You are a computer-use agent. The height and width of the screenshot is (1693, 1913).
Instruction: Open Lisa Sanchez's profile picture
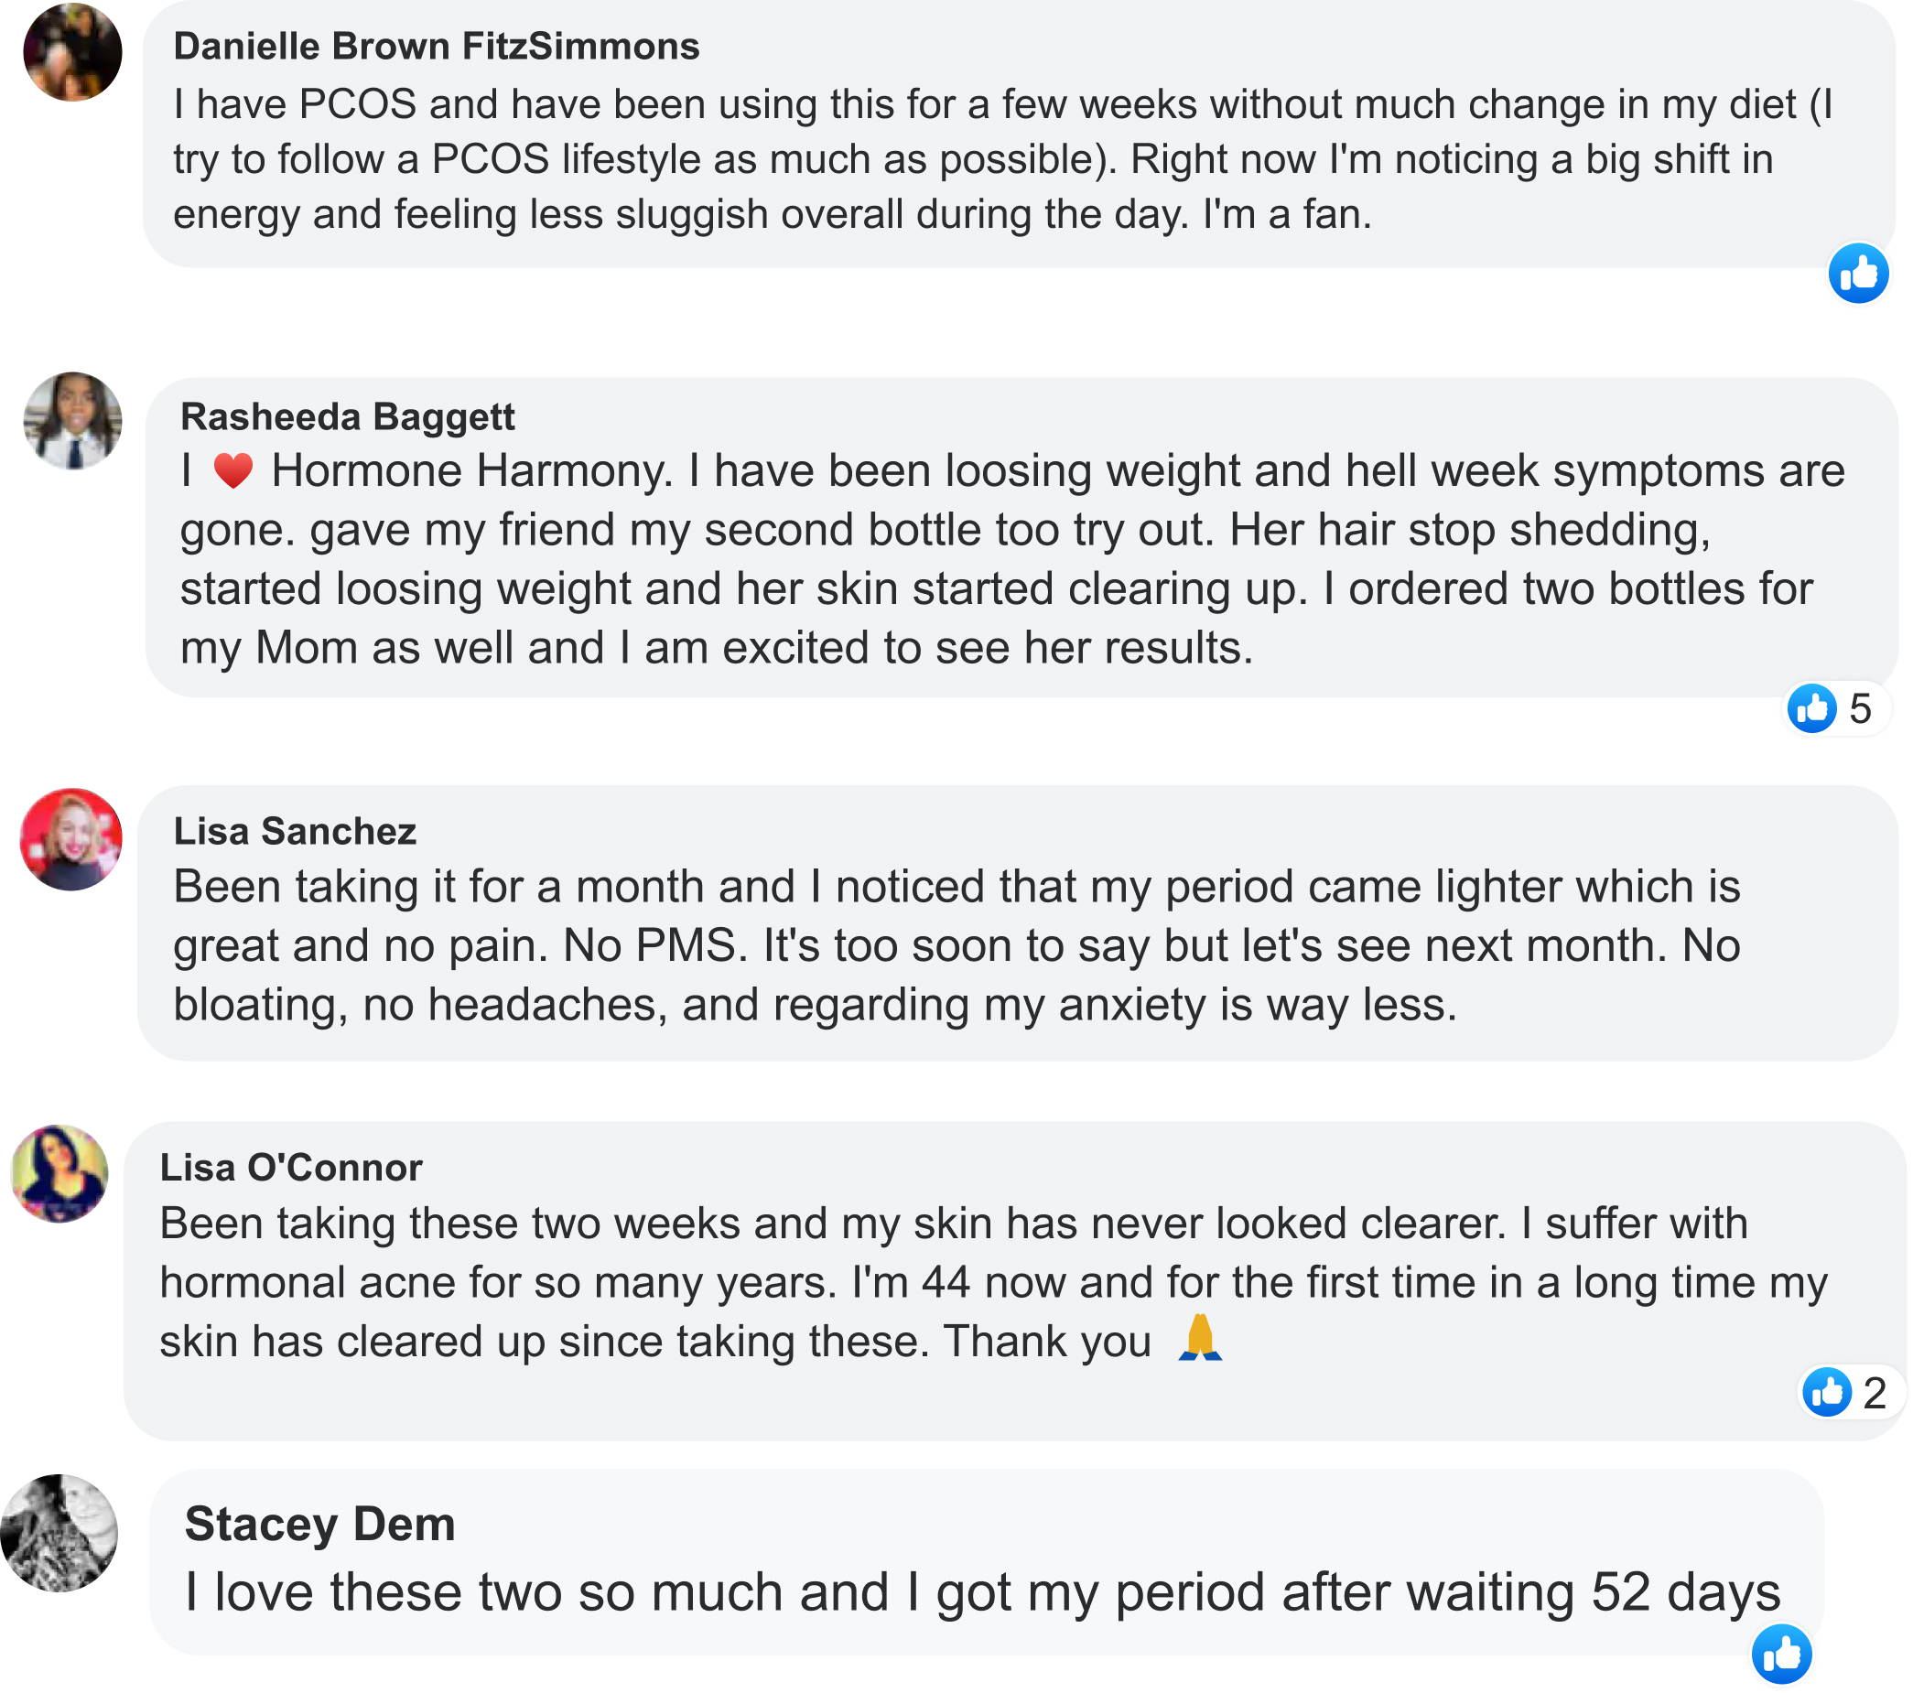pyautogui.click(x=71, y=839)
